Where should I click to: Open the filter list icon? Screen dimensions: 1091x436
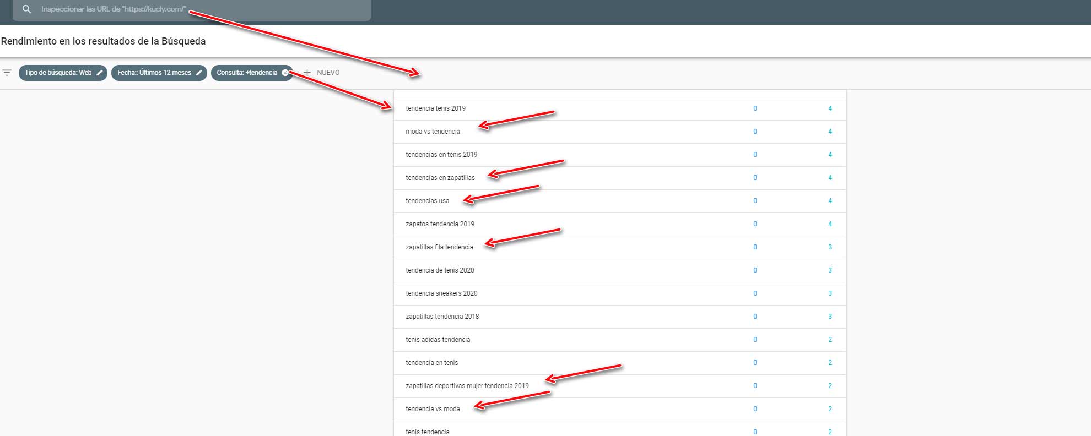tap(7, 73)
